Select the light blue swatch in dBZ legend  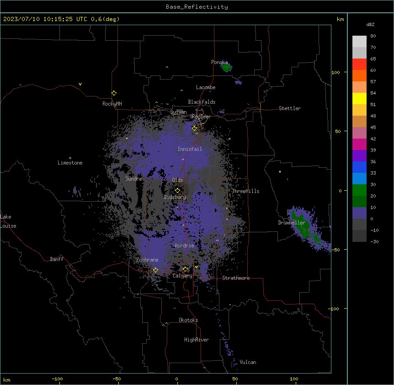click(359, 179)
